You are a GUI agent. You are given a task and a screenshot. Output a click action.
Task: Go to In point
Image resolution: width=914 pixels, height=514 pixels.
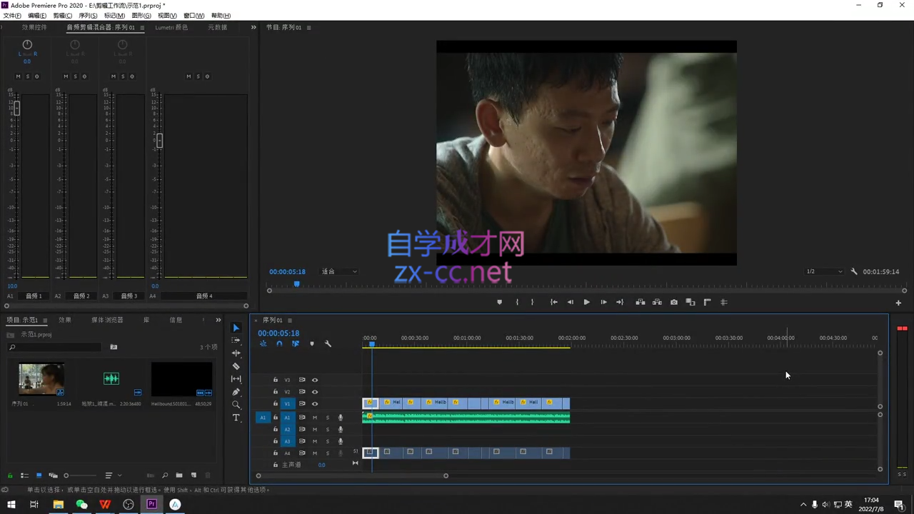[553, 302]
